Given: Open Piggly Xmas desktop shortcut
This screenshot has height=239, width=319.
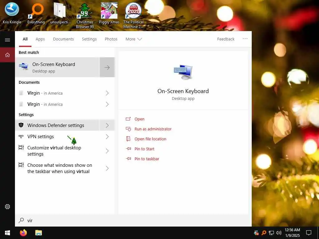Looking at the screenshot, I should (x=109, y=13).
